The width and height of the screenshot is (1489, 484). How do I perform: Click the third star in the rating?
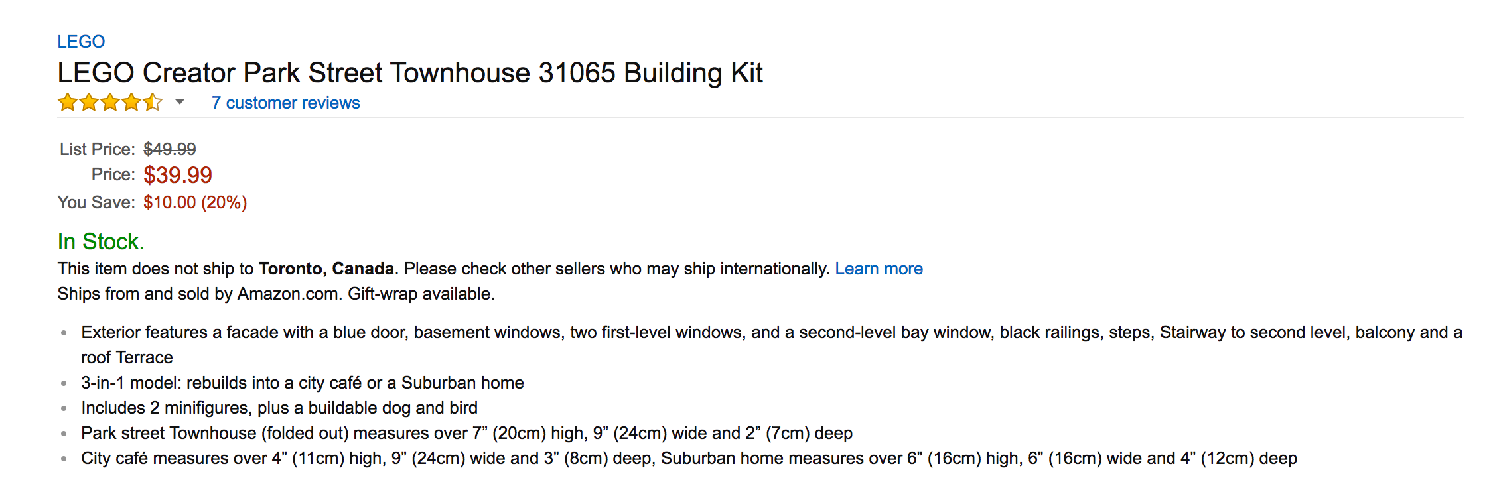tap(110, 103)
